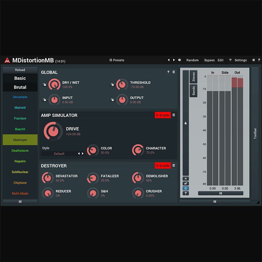Click the DEVASTATOR knob

[x=48, y=178]
